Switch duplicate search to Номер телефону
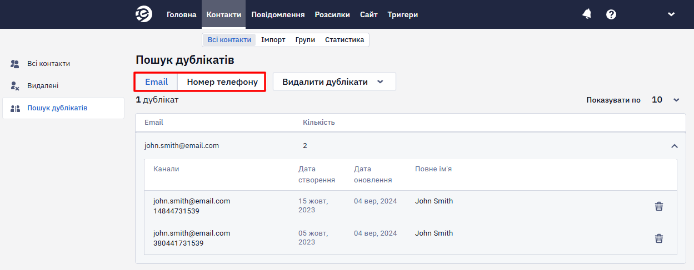 click(x=222, y=81)
